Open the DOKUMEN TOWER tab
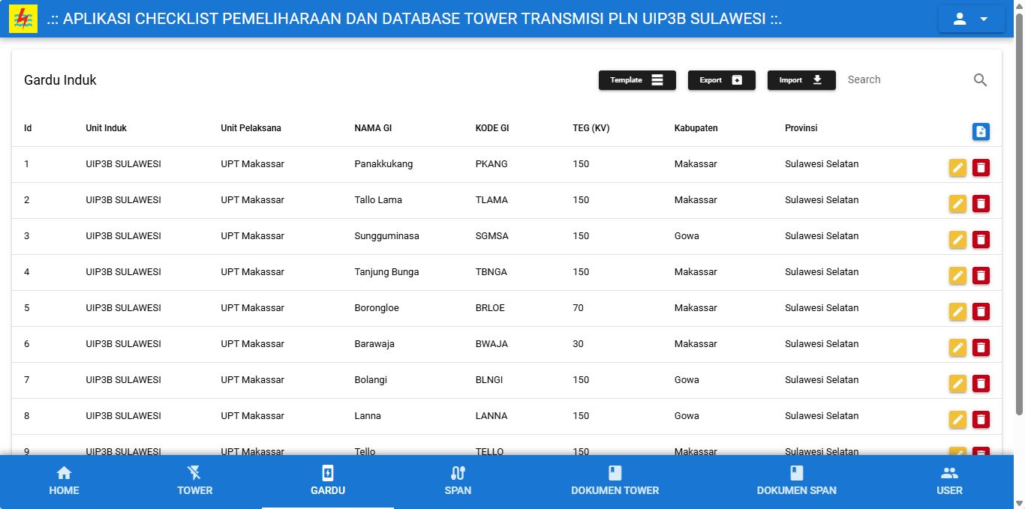 pos(615,481)
